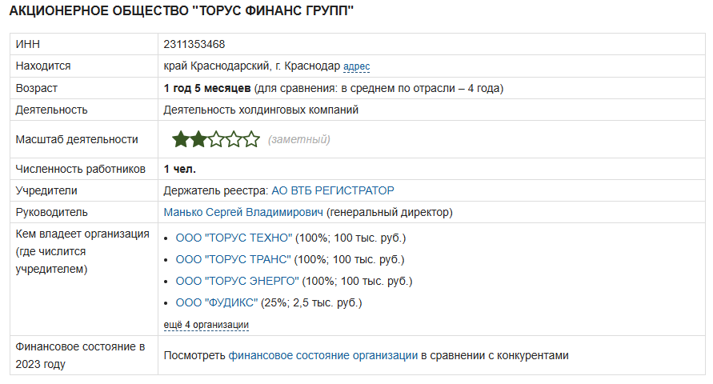Image resolution: width=713 pixels, height=384 pixels.
Task: Click 'Держатель реестра:' text
Action: [216, 190]
